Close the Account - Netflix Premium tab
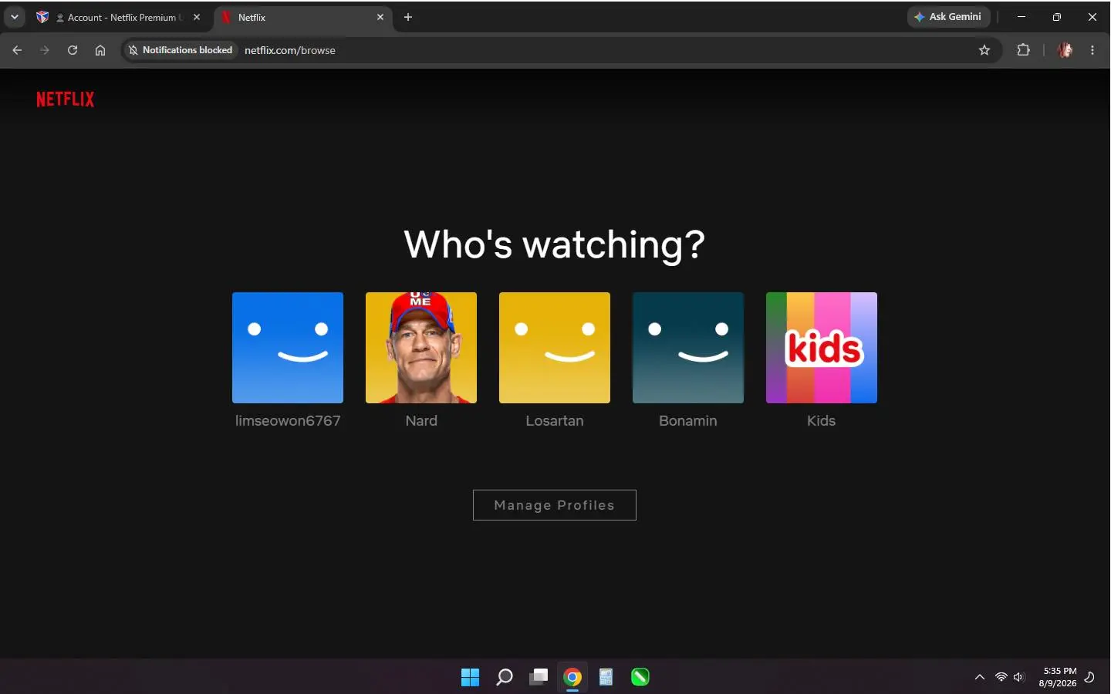1111x694 pixels. click(197, 17)
